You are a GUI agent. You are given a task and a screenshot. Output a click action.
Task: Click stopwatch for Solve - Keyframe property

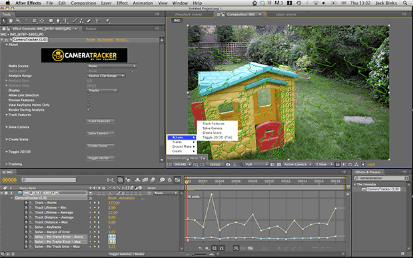click(26, 227)
